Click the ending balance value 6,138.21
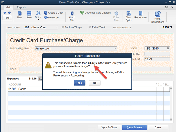176x132 pixels. point(167,27)
